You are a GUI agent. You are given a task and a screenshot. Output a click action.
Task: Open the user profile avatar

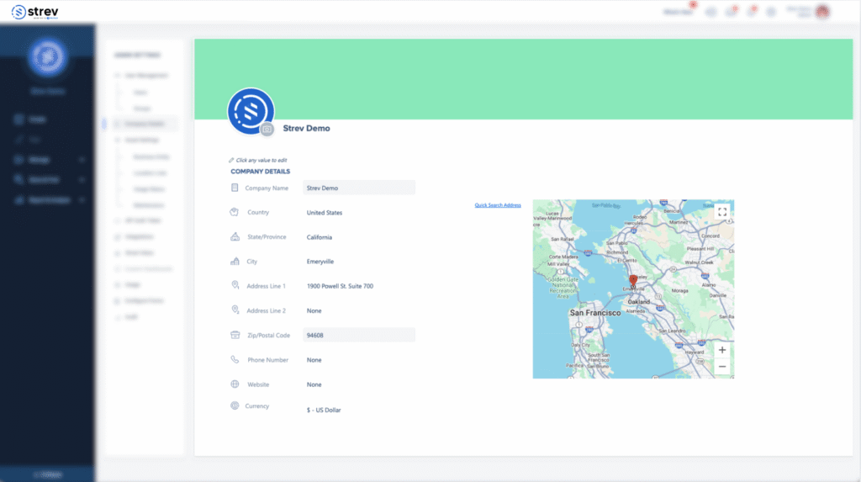pos(822,12)
